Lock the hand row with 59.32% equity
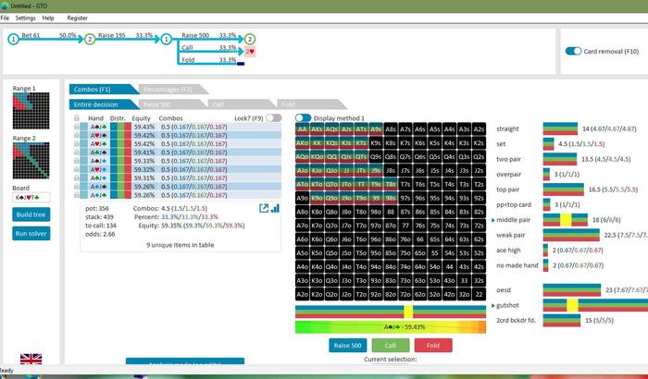648x379 pixels. [77, 170]
